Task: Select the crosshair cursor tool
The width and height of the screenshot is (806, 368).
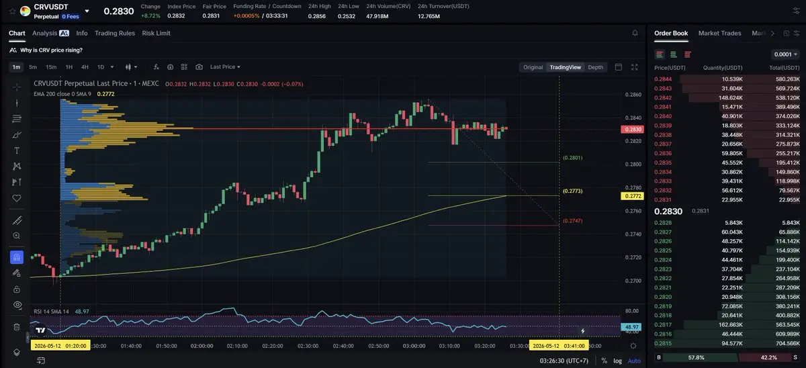Action: tap(17, 87)
